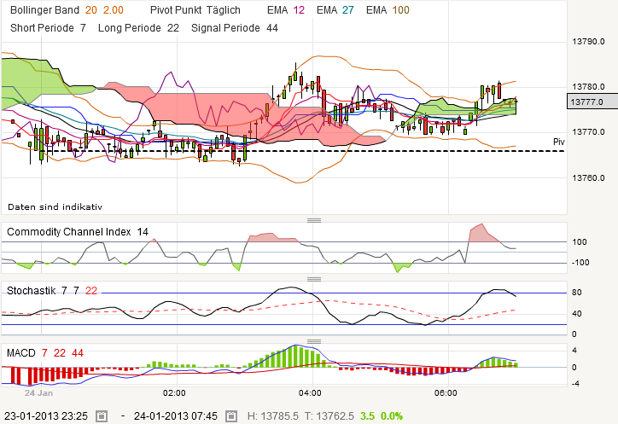Click the Stochastik 80 level label

pyautogui.click(x=577, y=293)
